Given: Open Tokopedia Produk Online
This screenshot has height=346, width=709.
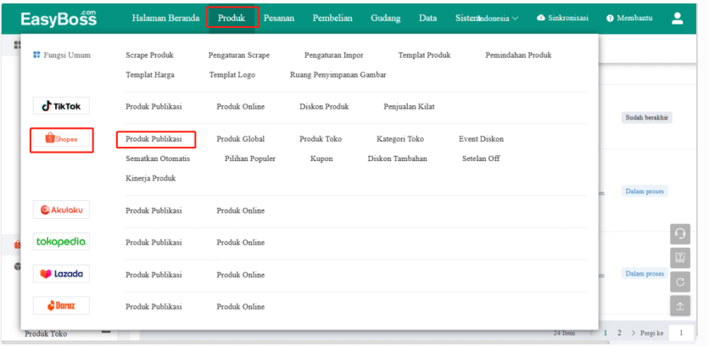Looking at the screenshot, I should point(241,243).
